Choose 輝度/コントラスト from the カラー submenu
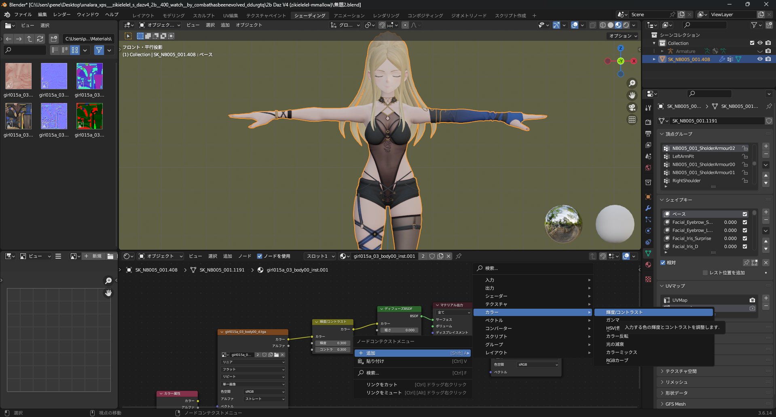776x417 pixels. (653, 312)
